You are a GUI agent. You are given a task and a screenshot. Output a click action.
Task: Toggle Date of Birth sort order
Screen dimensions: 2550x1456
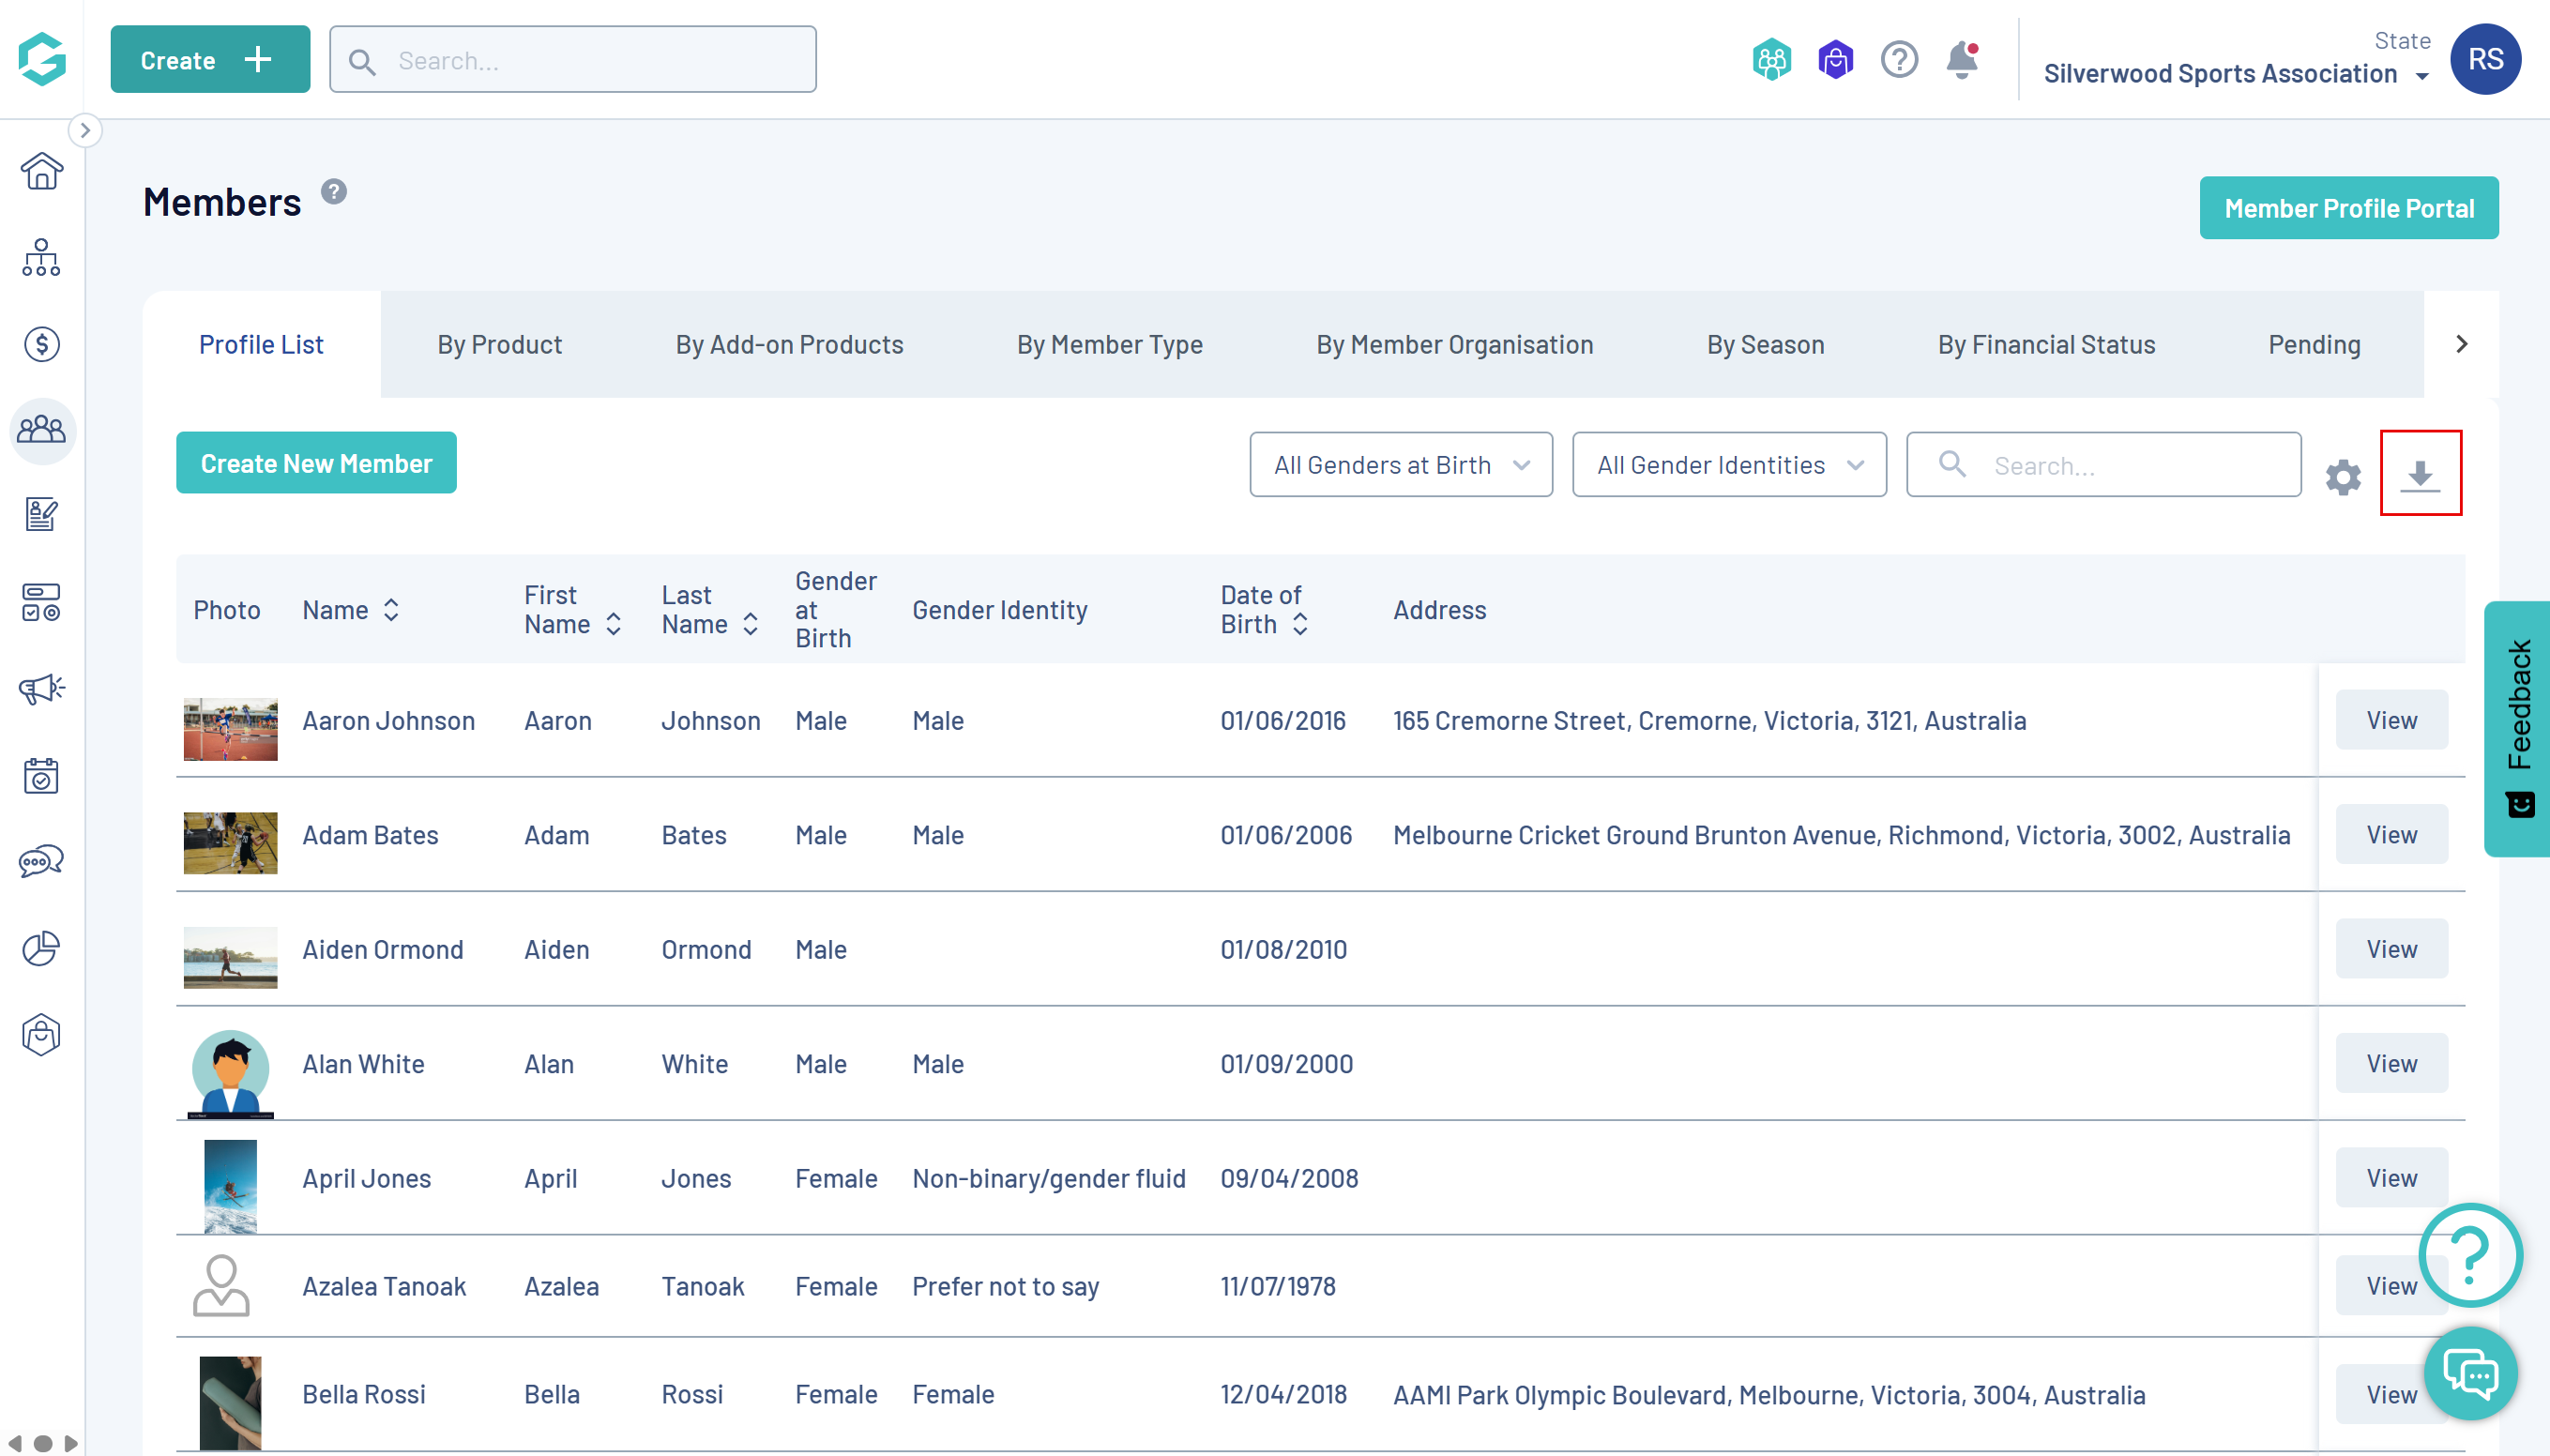pyautogui.click(x=1299, y=625)
